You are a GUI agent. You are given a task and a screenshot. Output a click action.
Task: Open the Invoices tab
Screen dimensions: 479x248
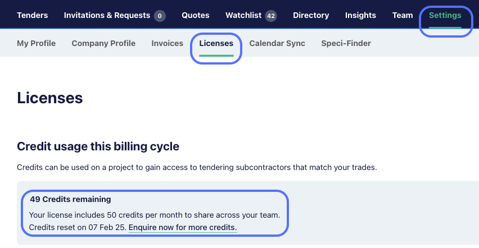(168, 43)
